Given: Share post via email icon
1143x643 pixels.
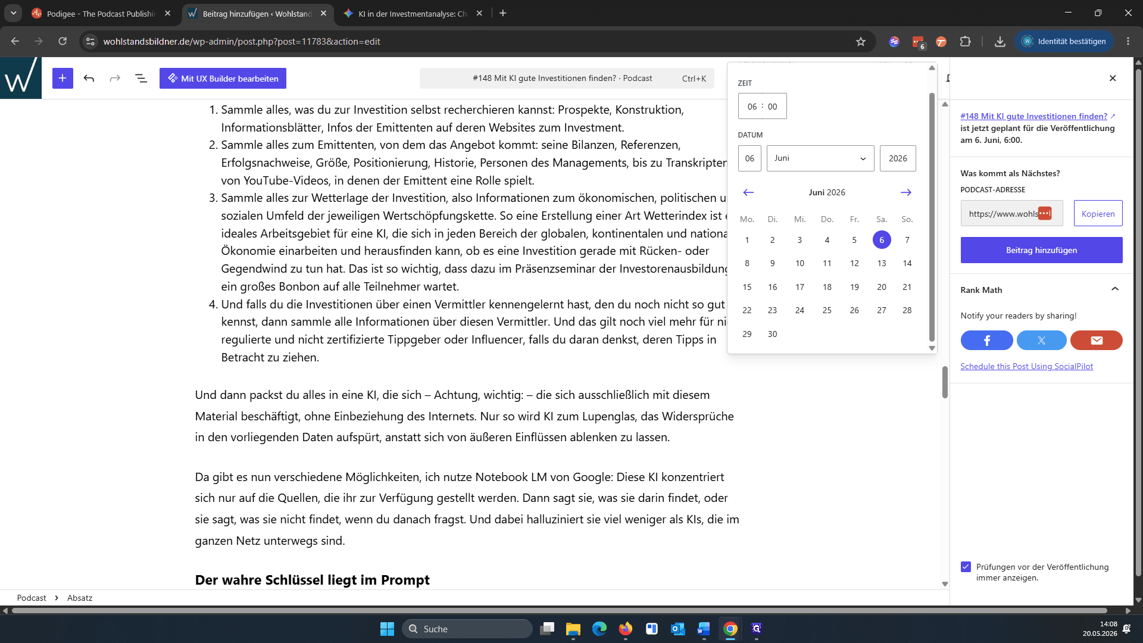Looking at the screenshot, I should point(1097,341).
